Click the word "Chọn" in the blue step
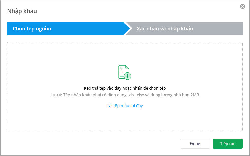The width and height of the screenshot is (250, 156). [x=19, y=29]
